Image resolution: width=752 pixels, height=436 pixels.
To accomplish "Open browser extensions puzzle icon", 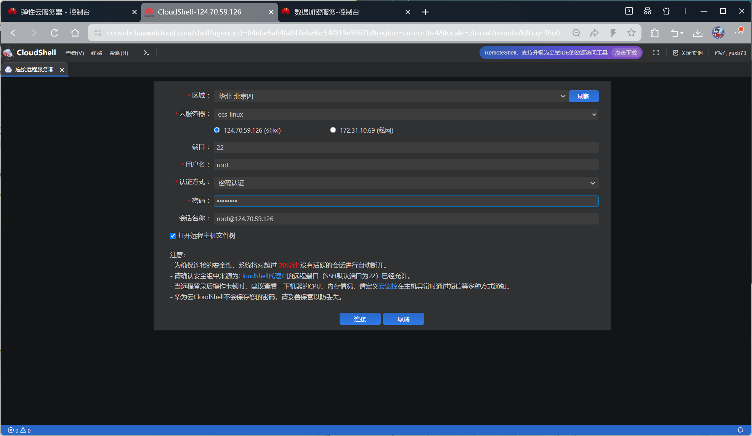I will (x=654, y=33).
